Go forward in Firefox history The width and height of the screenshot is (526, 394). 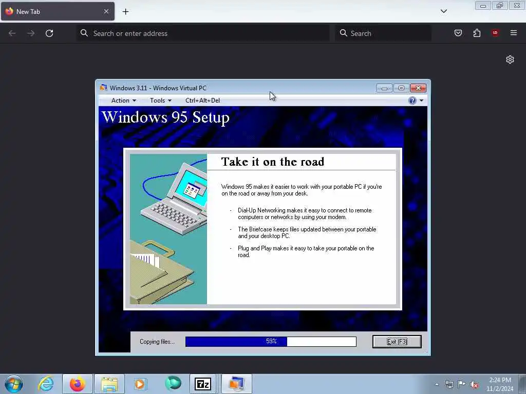[31, 33]
